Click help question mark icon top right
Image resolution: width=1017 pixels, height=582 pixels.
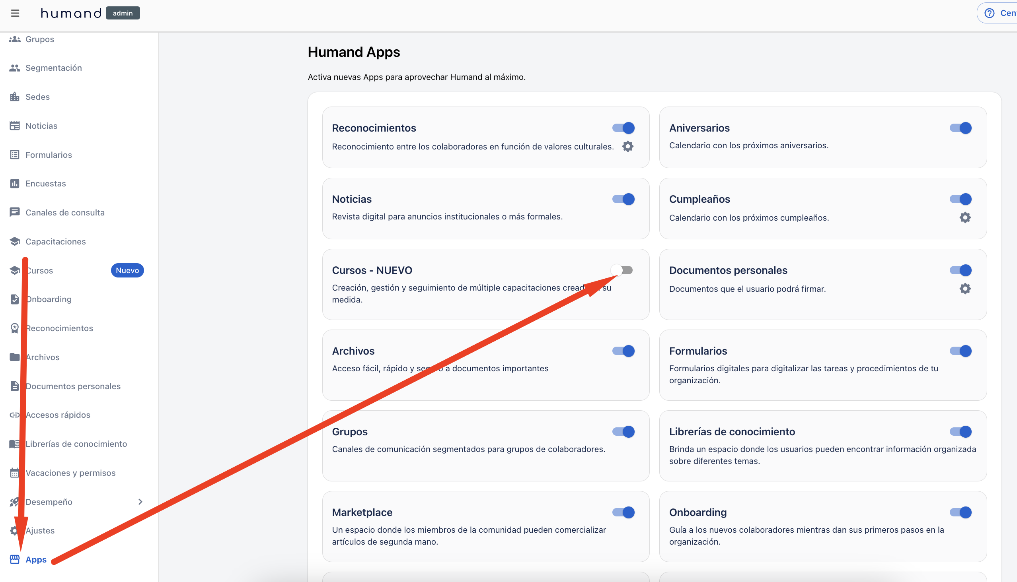pyautogui.click(x=989, y=13)
